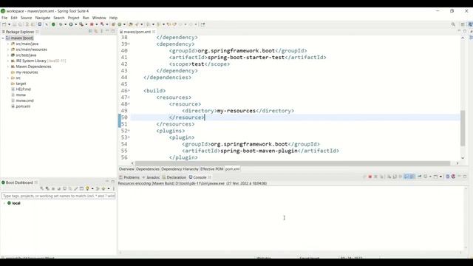Viewport: 473px width, 266px height.
Task: Open the Source menu
Action: 27,18
